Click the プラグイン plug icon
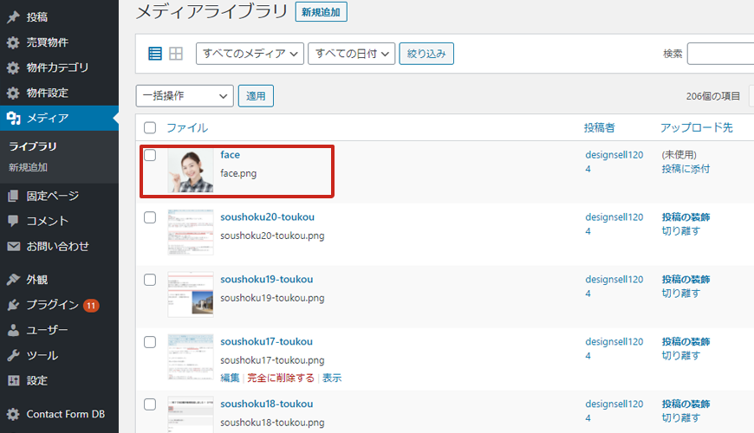 pyautogui.click(x=13, y=305)
